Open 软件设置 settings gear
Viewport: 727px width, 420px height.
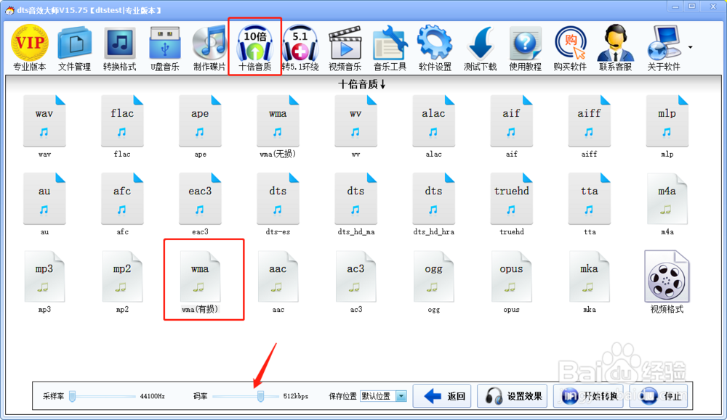[x=435, y=48]
